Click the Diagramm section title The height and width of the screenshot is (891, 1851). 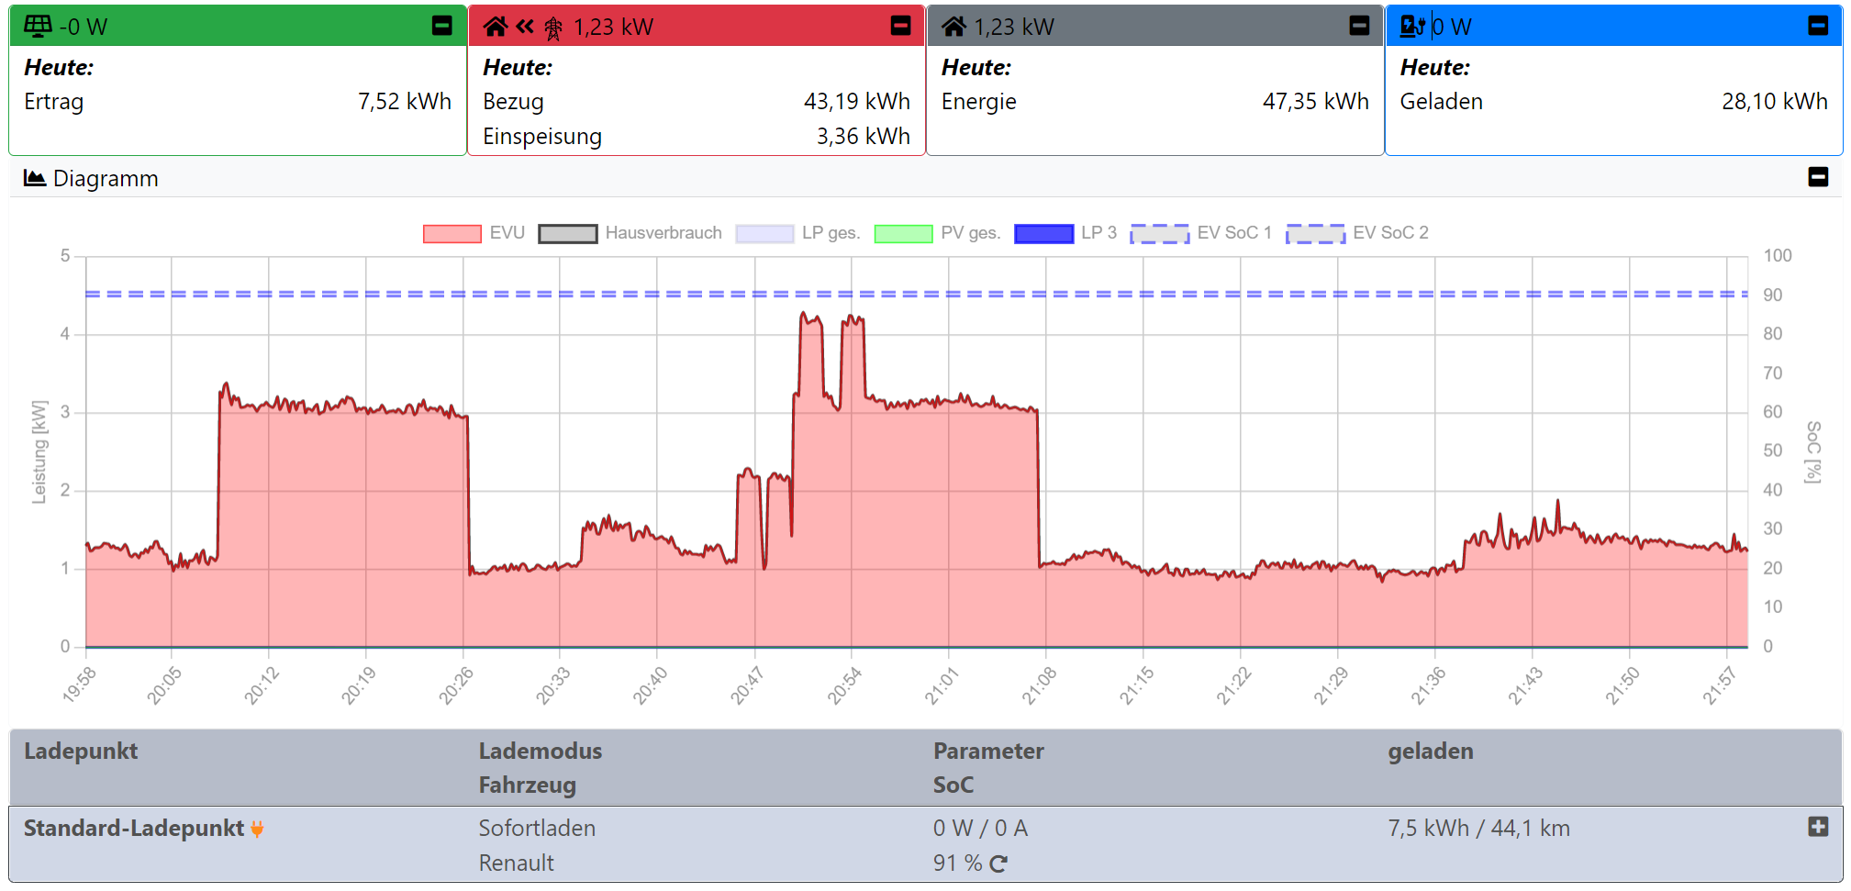tap(106, 179)
